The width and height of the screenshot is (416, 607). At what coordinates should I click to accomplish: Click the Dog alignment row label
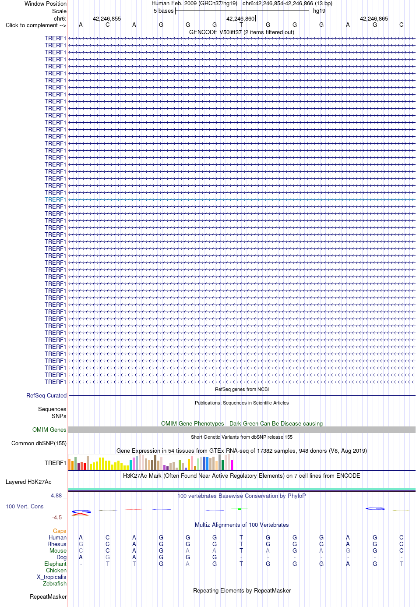pyautogui.click(x=62, y=557)
